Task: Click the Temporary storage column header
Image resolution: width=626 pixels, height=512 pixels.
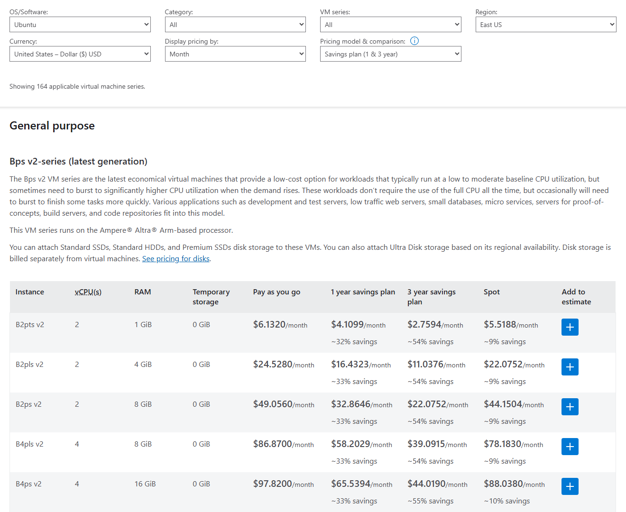Action: coord(211,297)
